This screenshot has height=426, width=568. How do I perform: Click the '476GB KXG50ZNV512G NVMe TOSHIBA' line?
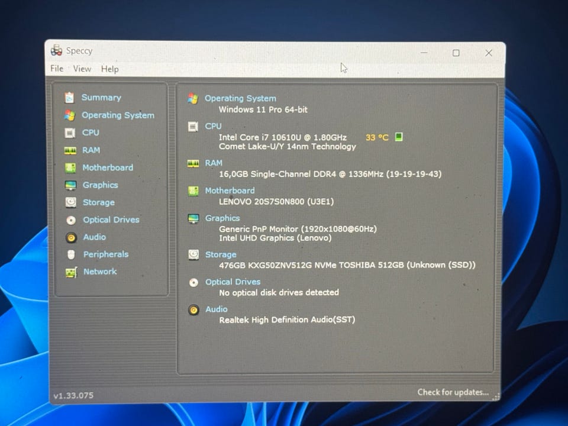[347, 265]
